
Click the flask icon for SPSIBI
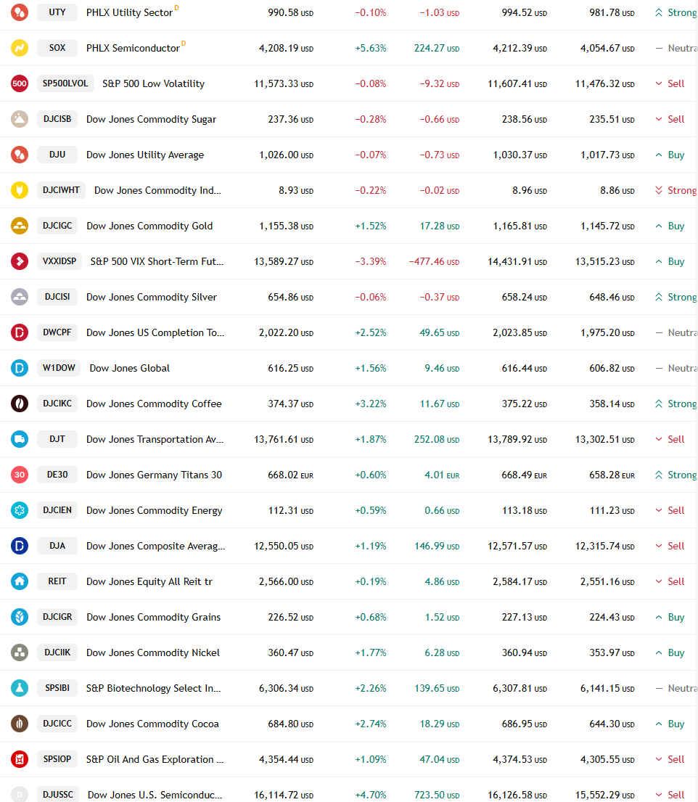pyautogui.click(x=20, y=688)
